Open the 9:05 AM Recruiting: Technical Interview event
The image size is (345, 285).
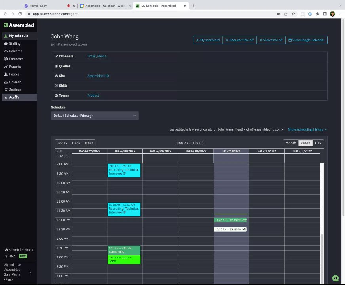click(124, 170)
